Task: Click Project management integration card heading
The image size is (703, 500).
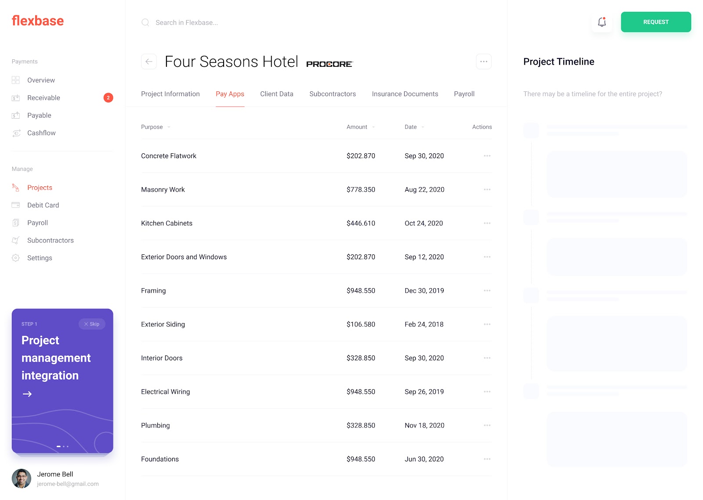Action: coord(56,358)
